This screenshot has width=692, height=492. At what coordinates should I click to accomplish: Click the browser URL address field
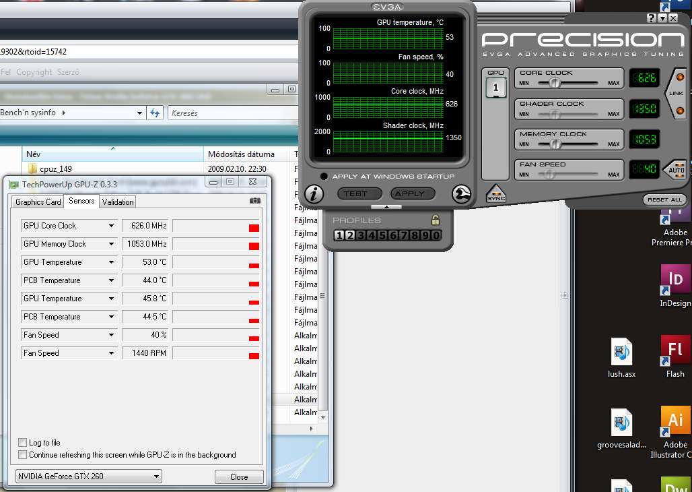point(149,52)
